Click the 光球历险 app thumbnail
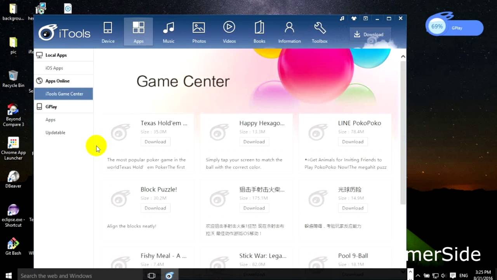Viewport: 497px width, 280px height. click(318, 199)
